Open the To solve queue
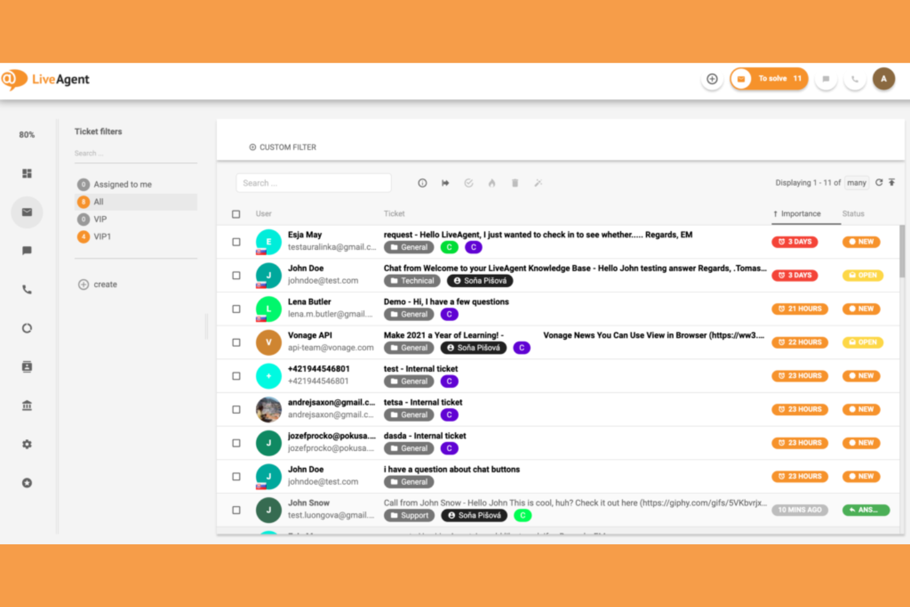The image size is (910, 607). click(x=769, y=78)
